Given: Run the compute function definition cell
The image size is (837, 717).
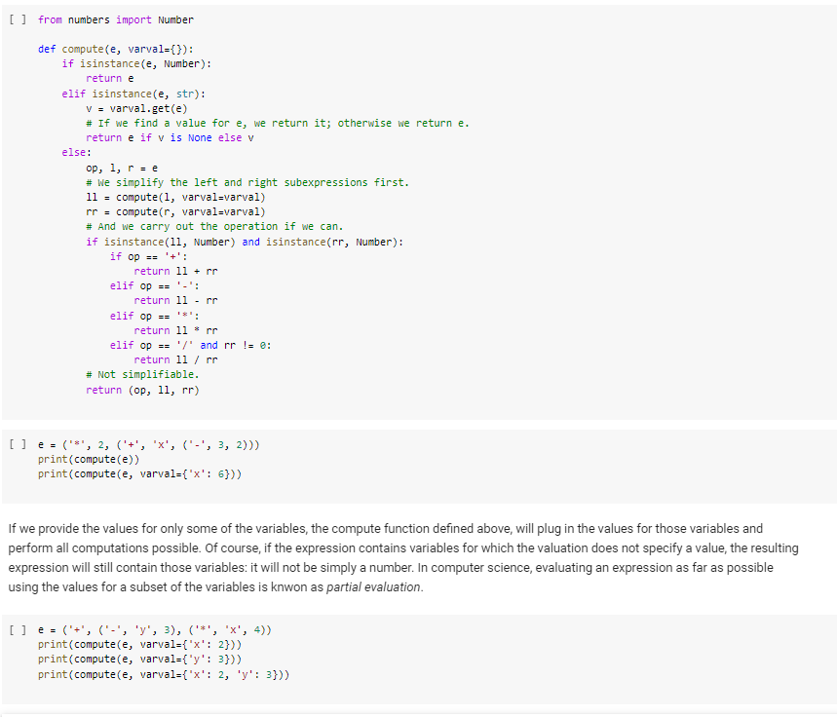Looking at the screenshot, I should pyautogui.click(x=18, y=19).
